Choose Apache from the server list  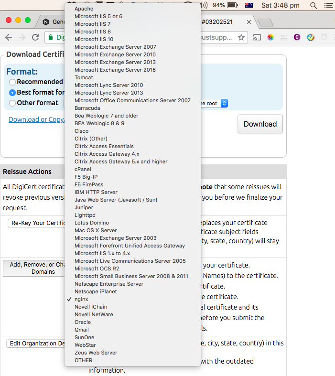[x=84, y=9]
